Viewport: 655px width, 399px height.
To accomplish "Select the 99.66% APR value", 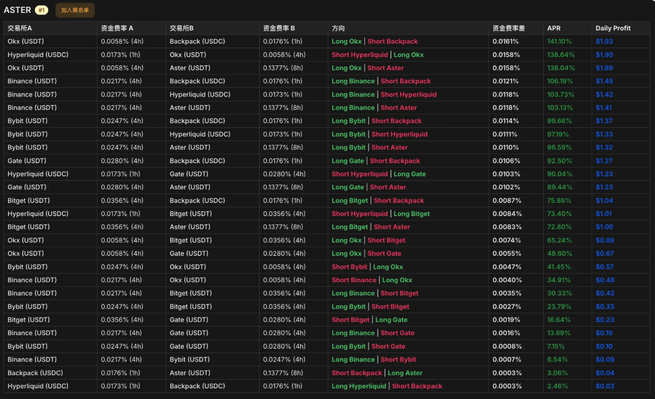I will [559, 121].
